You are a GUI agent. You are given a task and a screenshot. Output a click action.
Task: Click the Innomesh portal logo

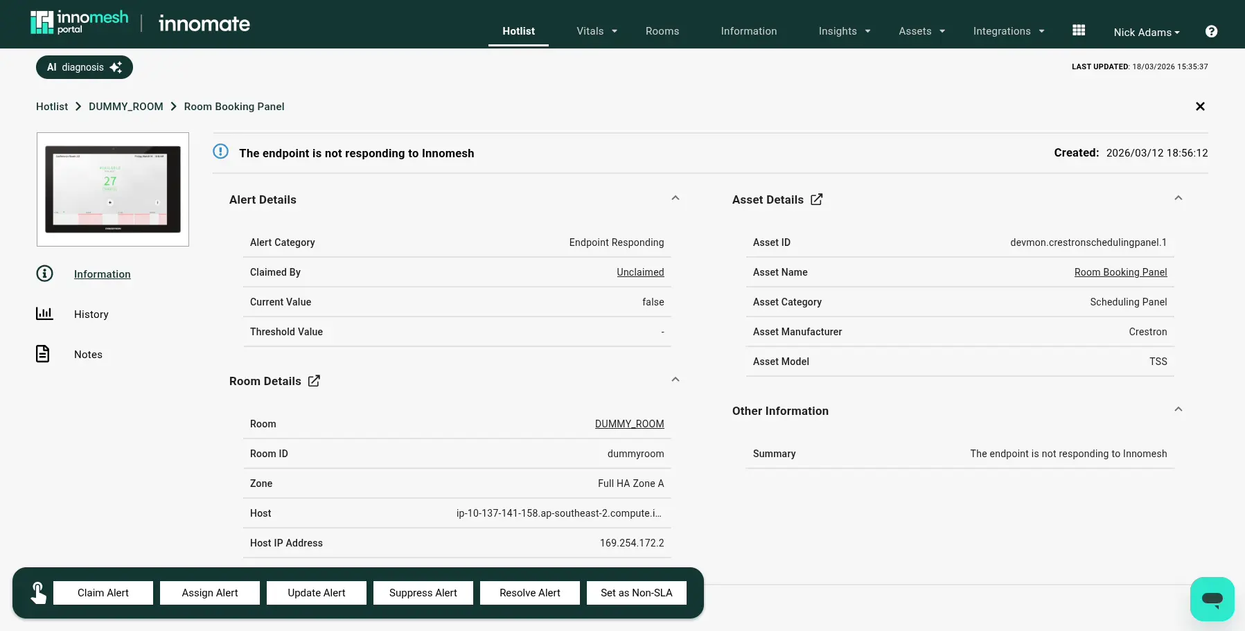tap(80, 23)
